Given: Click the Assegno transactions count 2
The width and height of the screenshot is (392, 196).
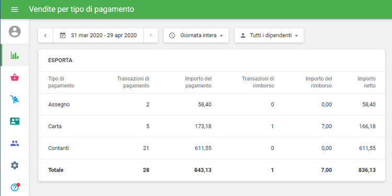Looking at the screenshot, I should click(x=148, y=105).
